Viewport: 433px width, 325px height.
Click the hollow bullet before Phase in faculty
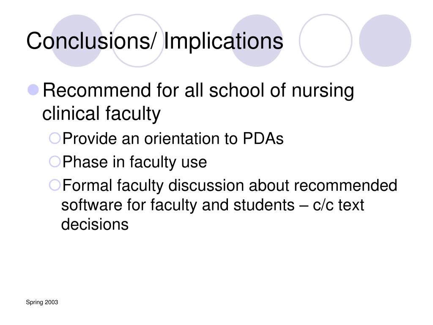[55, 161]
